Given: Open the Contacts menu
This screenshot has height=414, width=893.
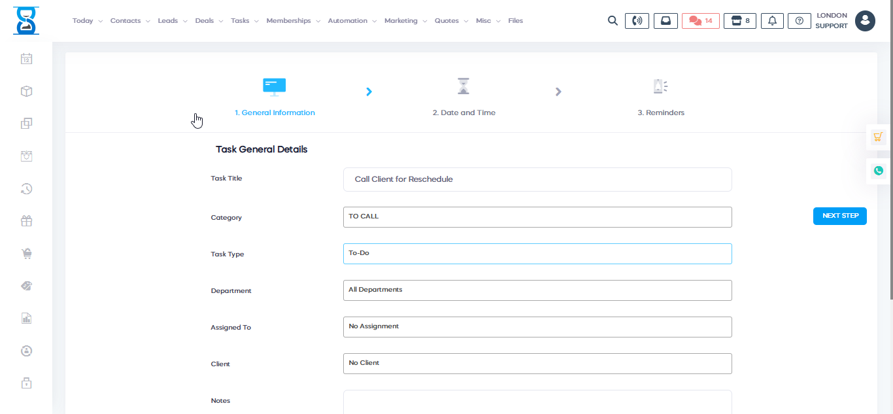Looking at the screenshot, I should coord(129,21).
